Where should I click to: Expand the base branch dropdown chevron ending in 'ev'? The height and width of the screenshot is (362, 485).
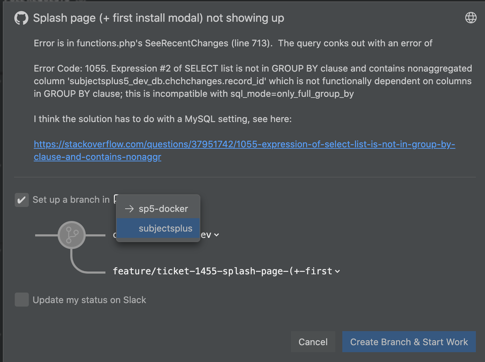(x=216, y=235)
